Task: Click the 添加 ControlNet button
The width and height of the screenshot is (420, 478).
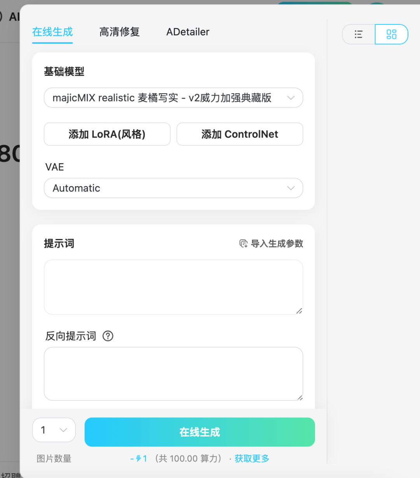Action: click(x=240, y=134)
